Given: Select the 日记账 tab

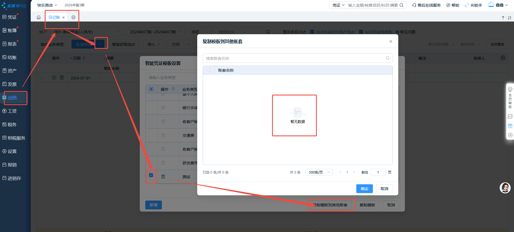Looking at the screenshot, I should (54, 17).
